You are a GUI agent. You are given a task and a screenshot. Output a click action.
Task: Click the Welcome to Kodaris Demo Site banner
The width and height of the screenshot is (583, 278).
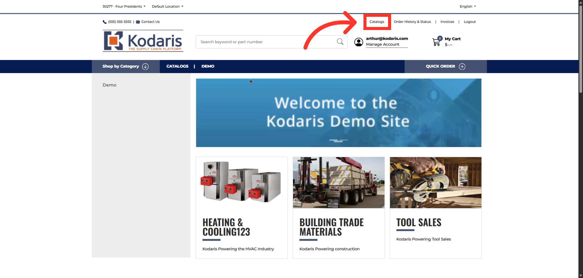pos(339,113)
